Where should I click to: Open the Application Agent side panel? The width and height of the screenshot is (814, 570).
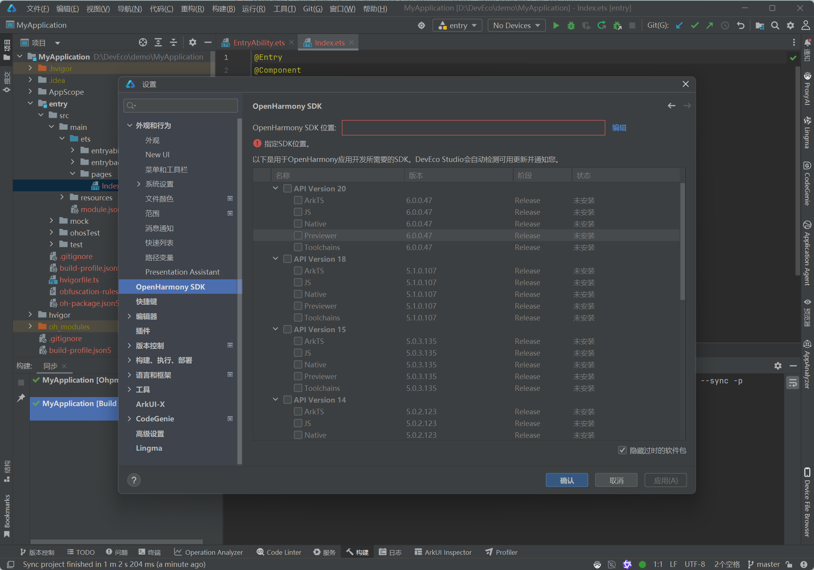(x=807, y=253)
